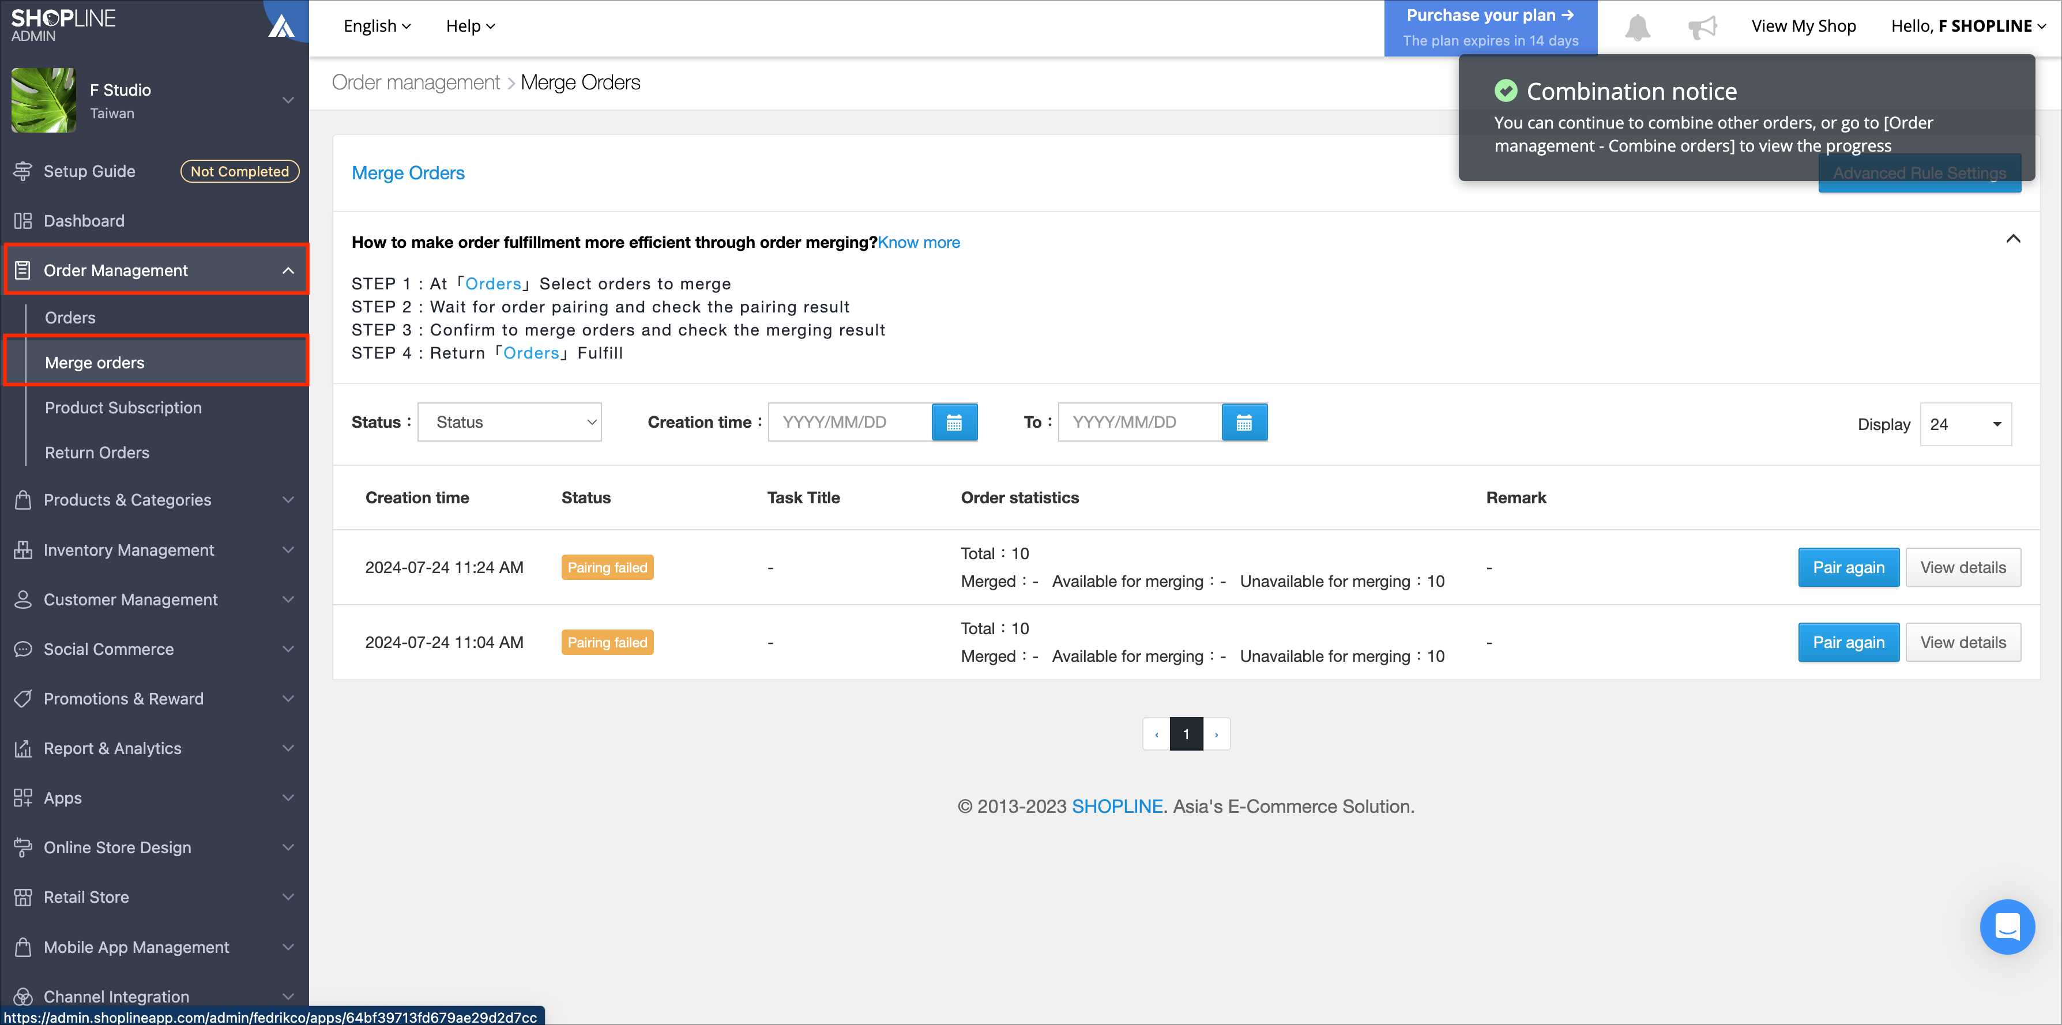Open Setup Guide from the sidebar
The width and height of the screenshot is (2062, 1025).
[x=89, y=171]
